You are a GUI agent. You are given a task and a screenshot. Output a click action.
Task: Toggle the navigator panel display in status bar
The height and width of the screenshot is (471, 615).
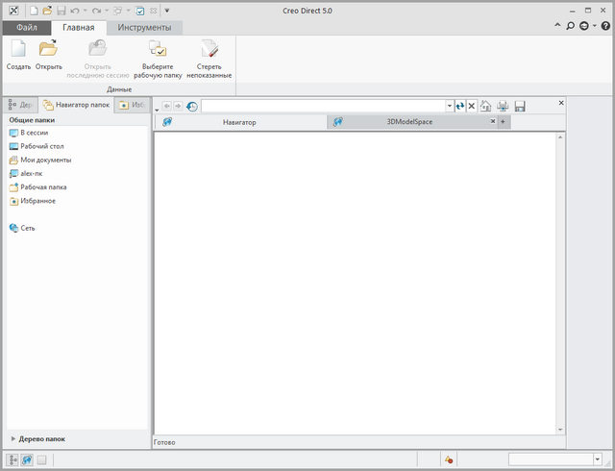click(13, 459)
